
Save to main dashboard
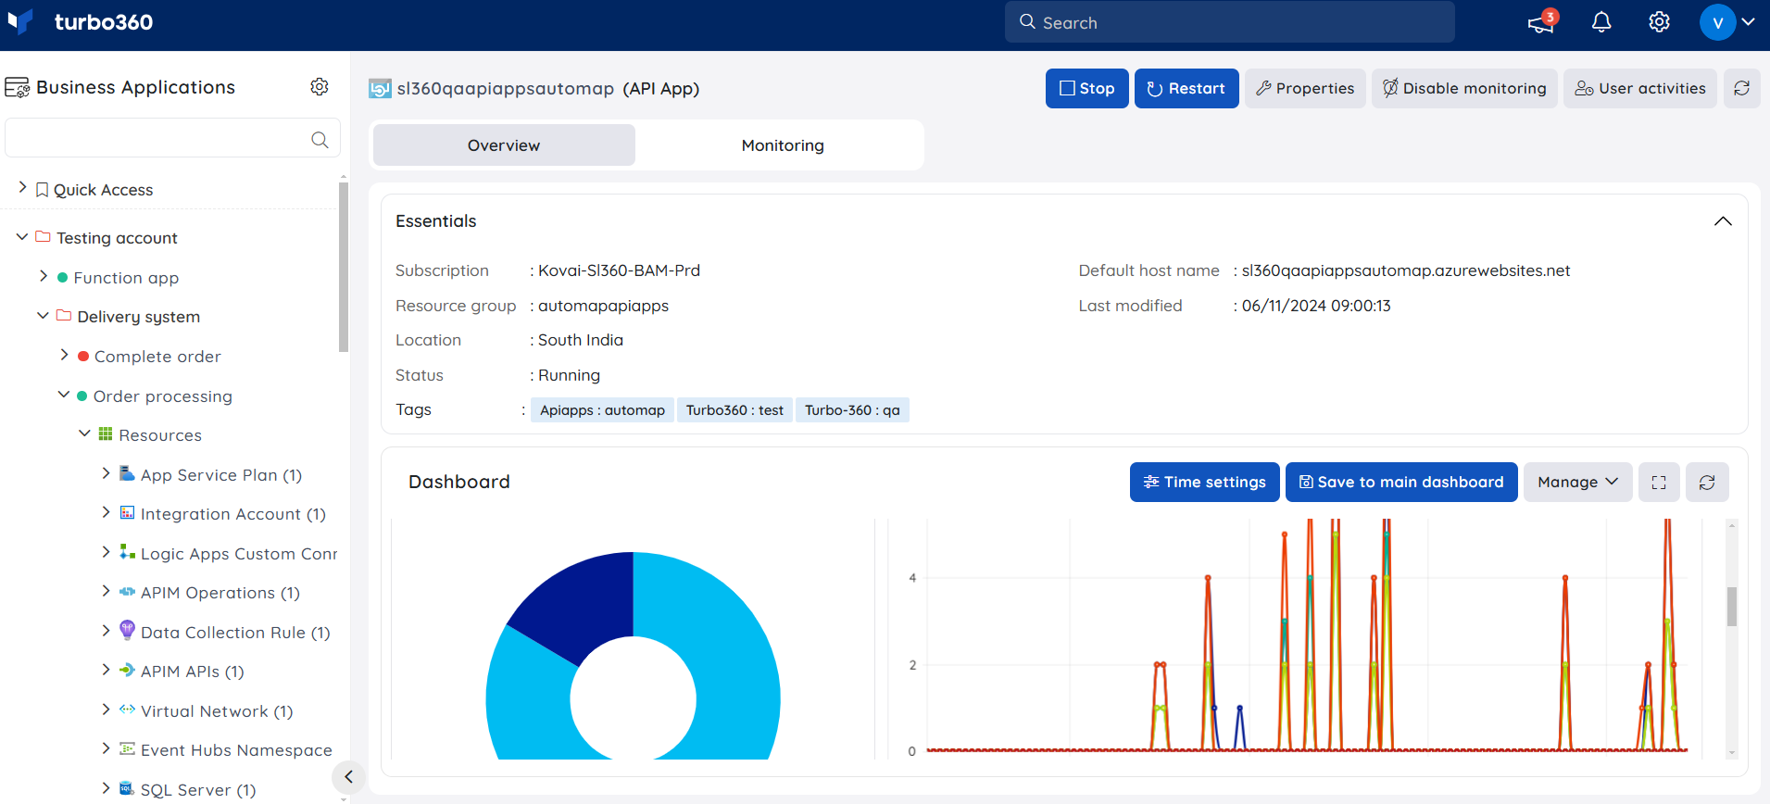tap(1401, 482)
